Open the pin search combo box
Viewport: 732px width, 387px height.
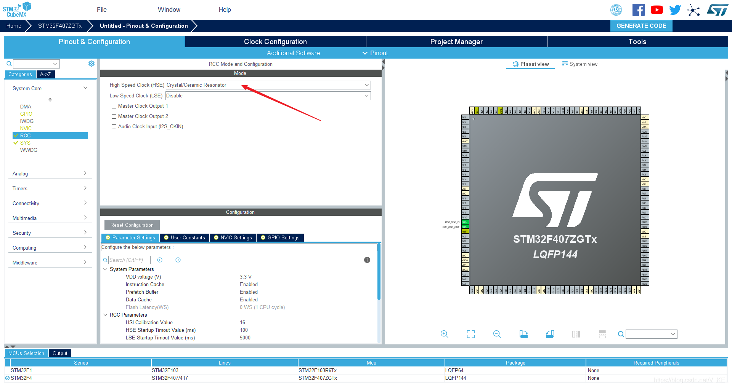652,334
